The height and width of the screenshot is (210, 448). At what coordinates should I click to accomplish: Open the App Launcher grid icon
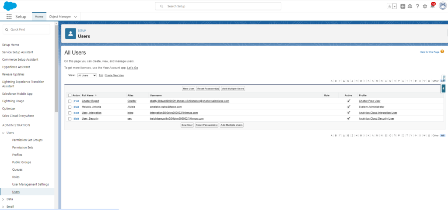(x=9, y=17)
